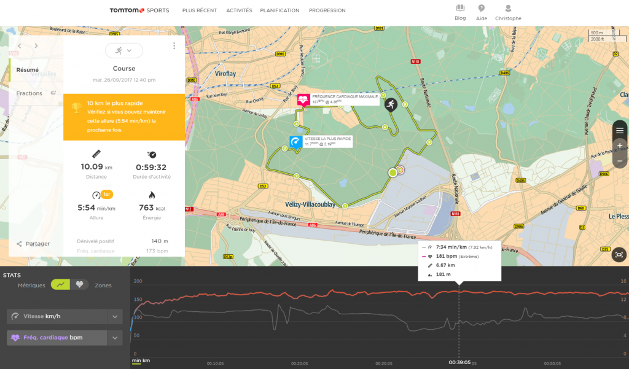Screen dimensions: 629x369
Task: Open the running activity type dropdown
Action: pyautogui.click(x=123, y=50)
